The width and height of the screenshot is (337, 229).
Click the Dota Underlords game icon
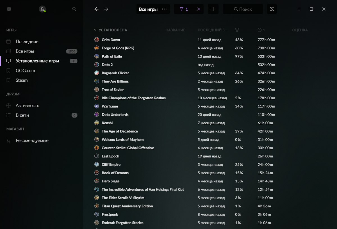click(x=97, y=114)
